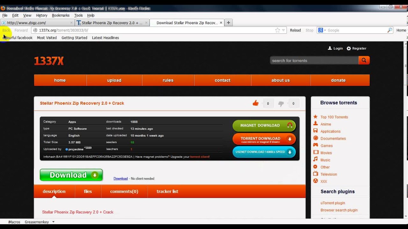Switch to the comments(0) tab

point(124,191)
